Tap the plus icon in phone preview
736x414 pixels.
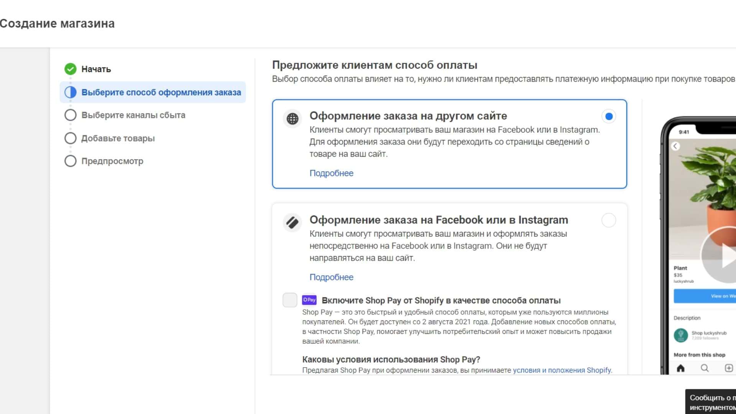pyautogui.click(x=729, y=368)
